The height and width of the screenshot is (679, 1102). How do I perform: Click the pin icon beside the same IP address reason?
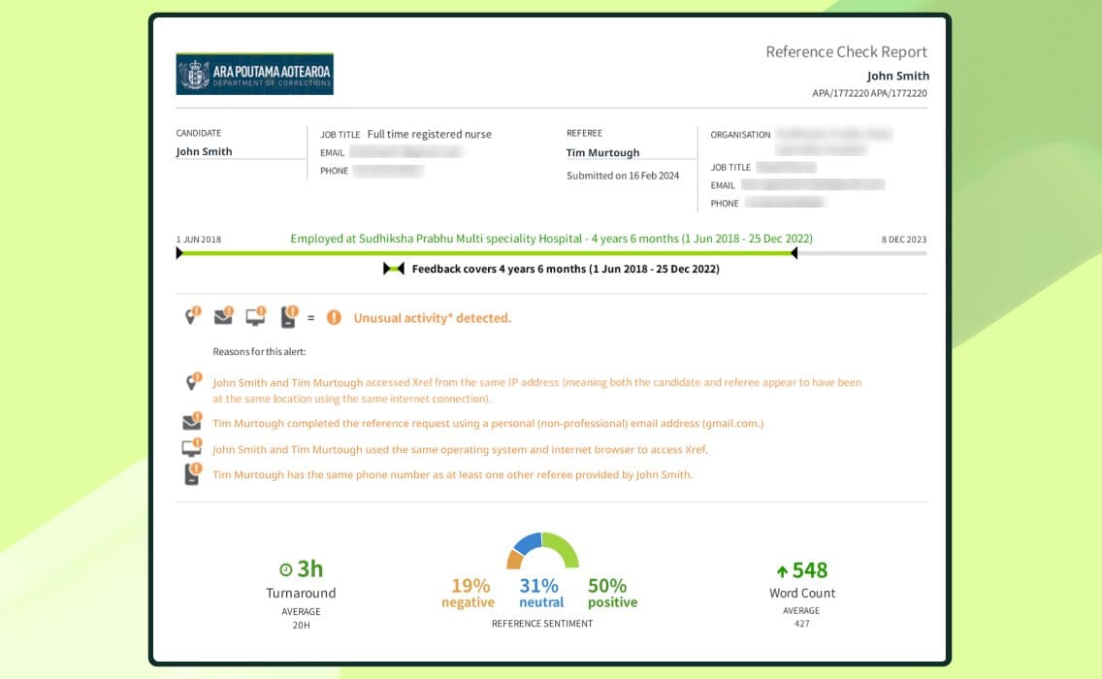(192, 381)
